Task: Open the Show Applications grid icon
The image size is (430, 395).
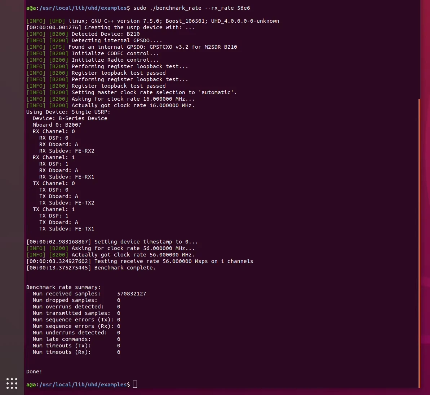Action: coord(12,383)
